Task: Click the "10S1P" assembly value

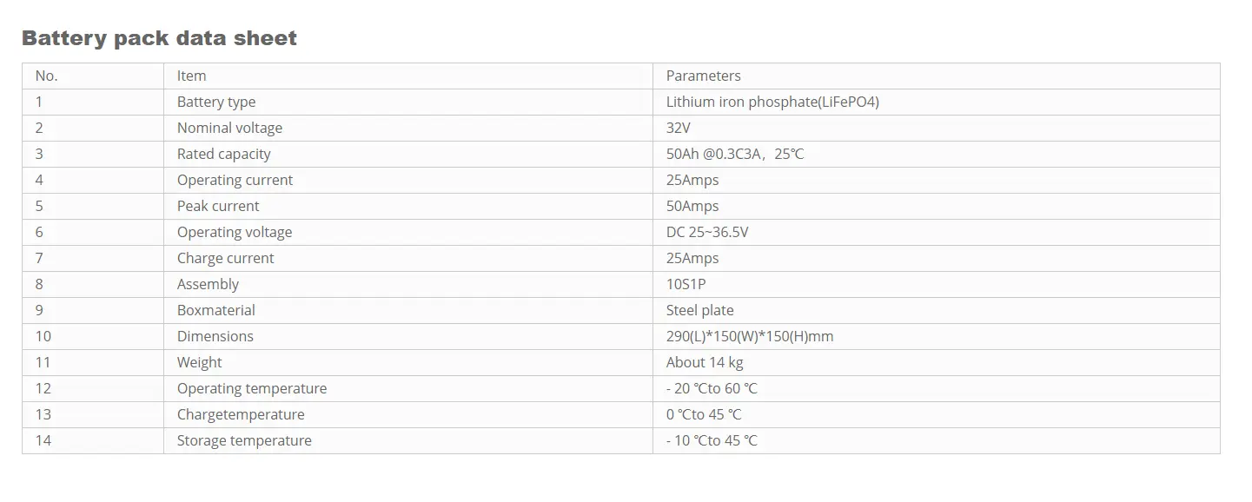Action: click(x=687, y=285)
